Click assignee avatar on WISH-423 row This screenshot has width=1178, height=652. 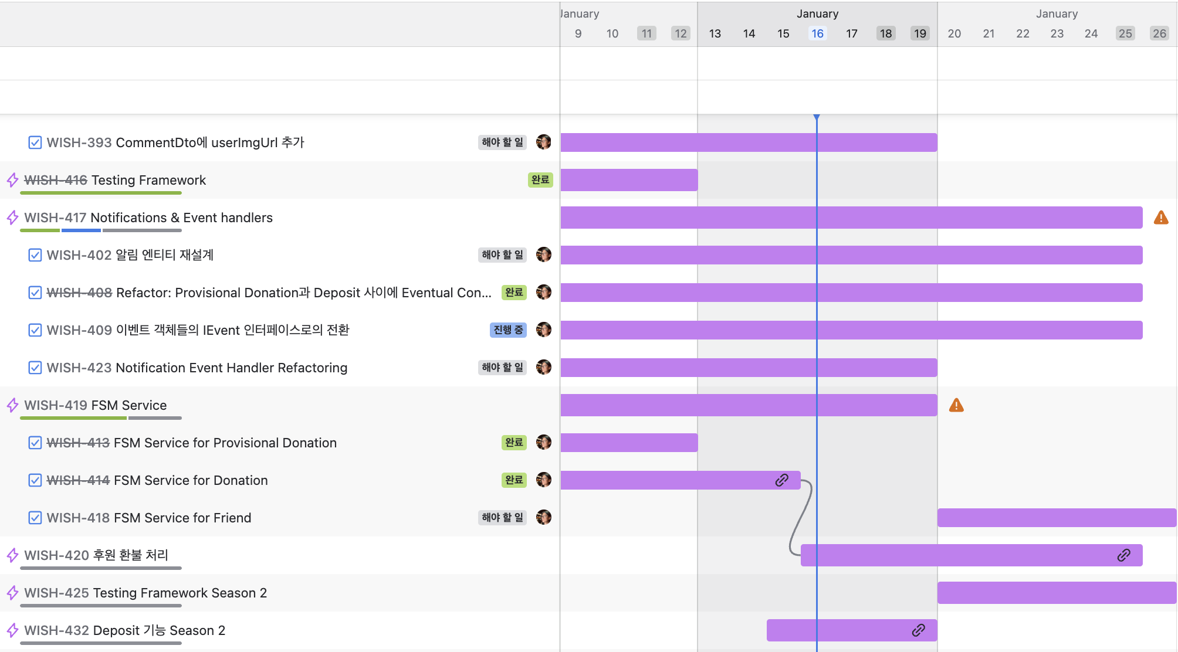point(544,367)
